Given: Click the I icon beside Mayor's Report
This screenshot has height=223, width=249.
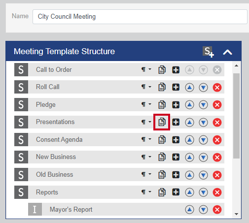Looking at the screenshot, I should [35, 209].
